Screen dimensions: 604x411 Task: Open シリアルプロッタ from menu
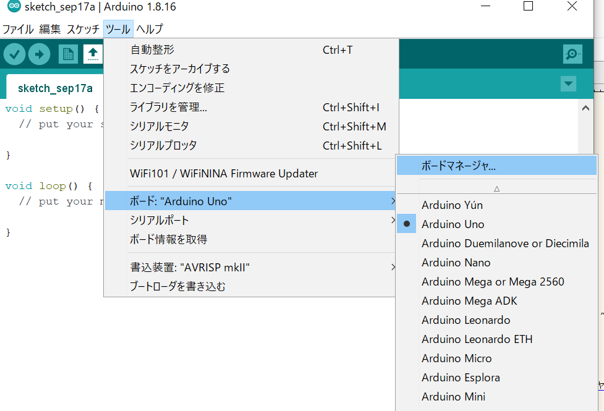251,146
